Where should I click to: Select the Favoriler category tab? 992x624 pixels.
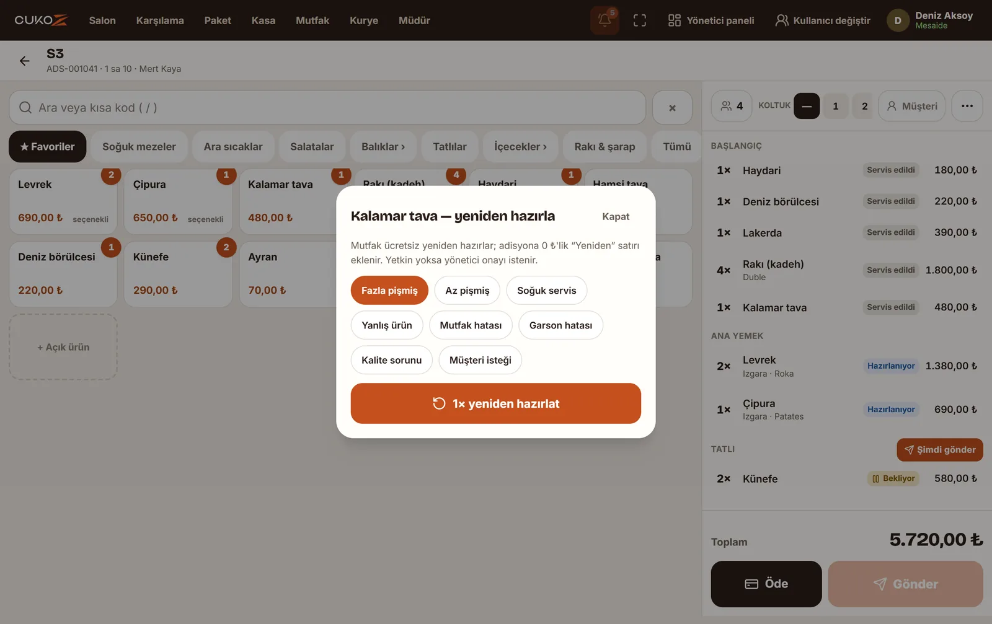(x=48, y=147)
